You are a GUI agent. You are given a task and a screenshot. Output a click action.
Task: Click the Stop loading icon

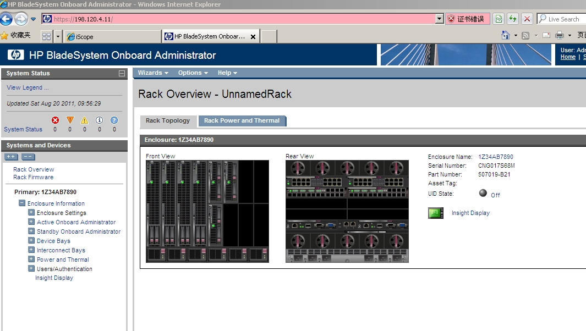pos(527,19)
